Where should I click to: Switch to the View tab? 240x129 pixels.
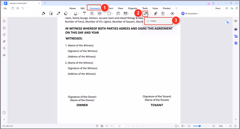point(121,8)
